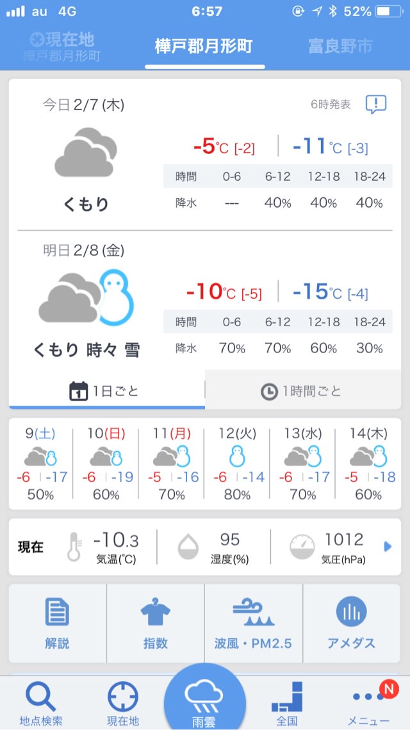410x730 pixels.
Task: Tap Thursday the 14th forecast column
Action: click(x=368, y=463)
